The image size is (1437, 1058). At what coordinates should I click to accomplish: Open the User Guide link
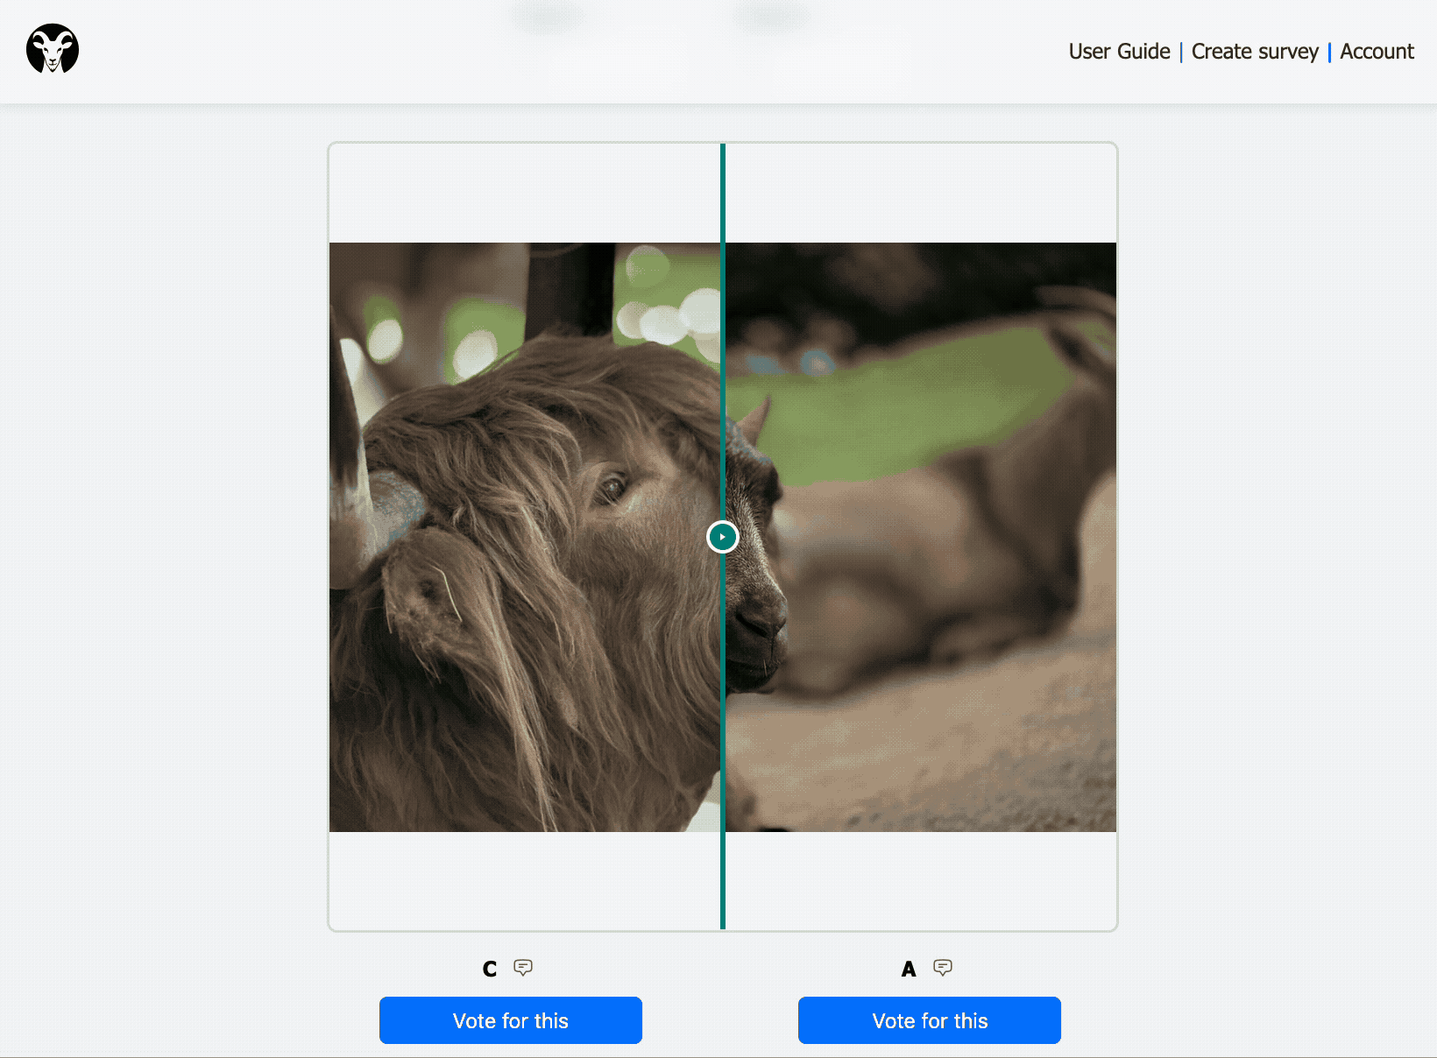coord(1119,52)
